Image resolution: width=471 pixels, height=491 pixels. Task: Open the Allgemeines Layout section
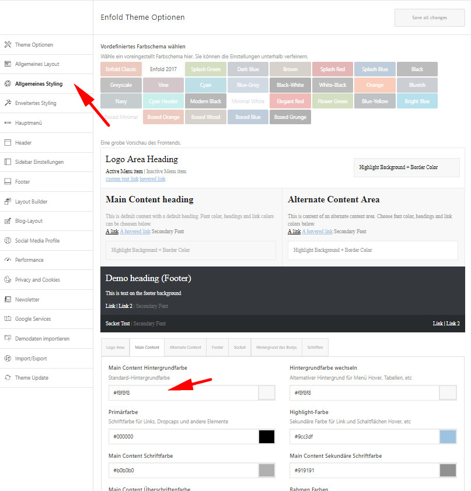coord(46,64)
